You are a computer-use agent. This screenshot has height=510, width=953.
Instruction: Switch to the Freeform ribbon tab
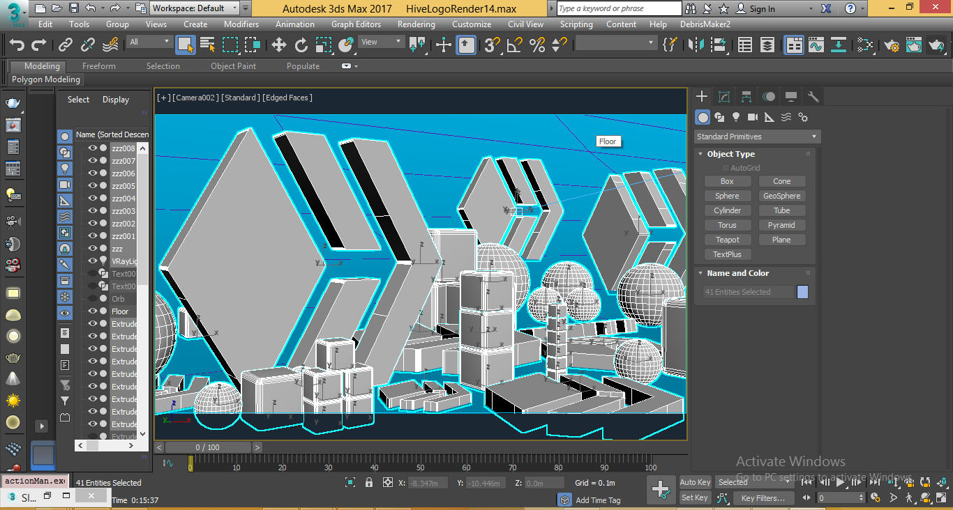[x=99, y=66]
